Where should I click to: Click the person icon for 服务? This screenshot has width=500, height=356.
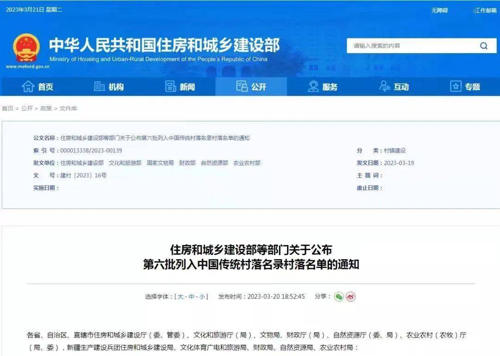pyautogui.click(x=313, y=86)
